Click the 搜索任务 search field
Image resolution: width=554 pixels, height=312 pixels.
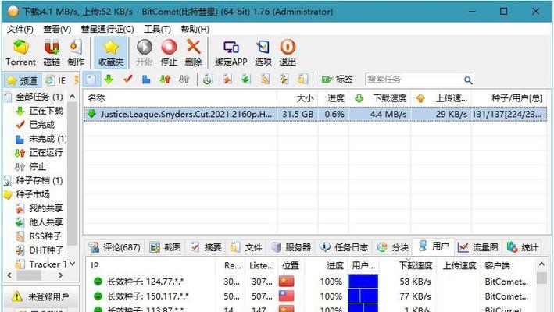tap(414, 80)
